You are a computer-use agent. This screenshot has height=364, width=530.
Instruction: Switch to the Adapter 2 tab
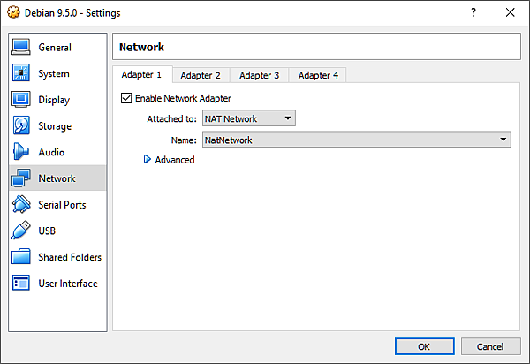coord(201,75)
